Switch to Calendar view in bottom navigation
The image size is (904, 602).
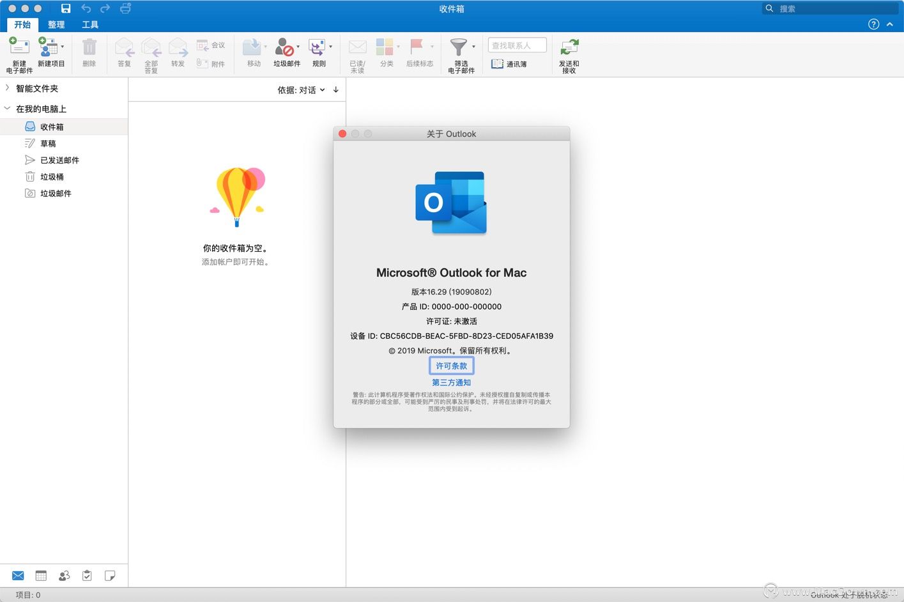41,576
